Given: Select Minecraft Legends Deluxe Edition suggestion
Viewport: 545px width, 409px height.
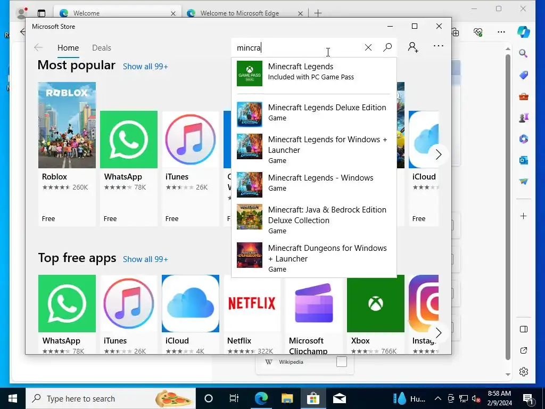Looking at the screenshot, I should point(314,114).
